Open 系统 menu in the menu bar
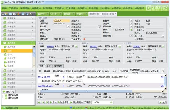Viewport: 170px width, 110px height. (4, 8)
